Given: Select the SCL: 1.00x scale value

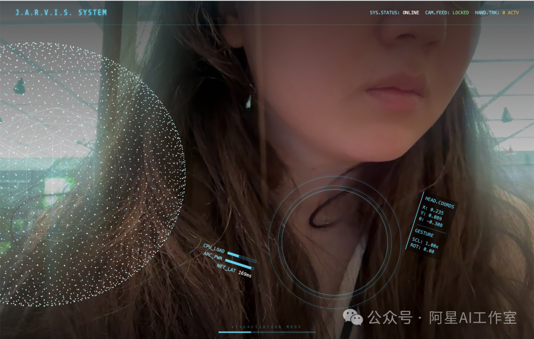Looking at the screenshot, I should (425, 243).
